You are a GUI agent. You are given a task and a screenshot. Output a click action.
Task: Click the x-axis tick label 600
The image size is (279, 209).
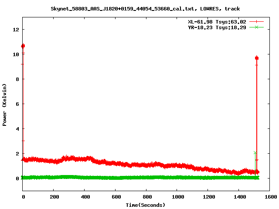tap(116, 197)
